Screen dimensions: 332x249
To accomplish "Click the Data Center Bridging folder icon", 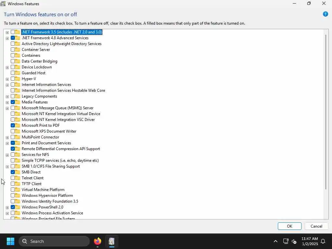I will click(18, 61).
